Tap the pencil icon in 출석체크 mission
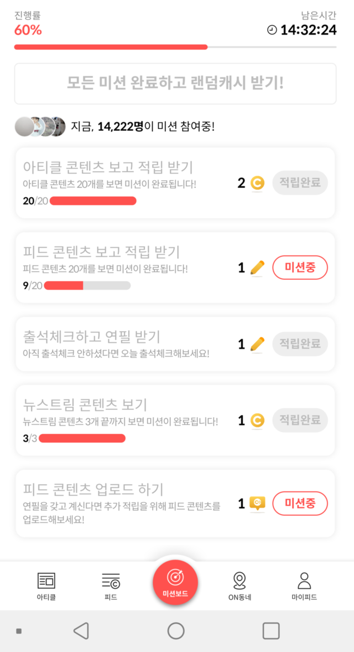Viewport: 354px width, 652px height. [257, 345]
